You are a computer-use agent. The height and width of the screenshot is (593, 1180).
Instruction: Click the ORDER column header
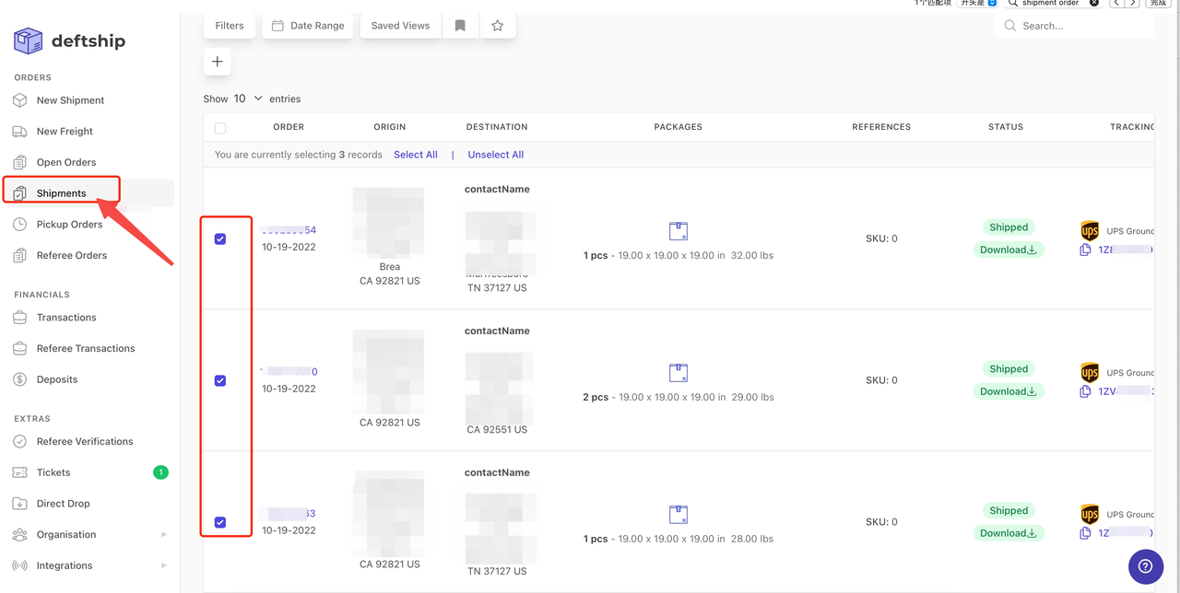(289, 127)
